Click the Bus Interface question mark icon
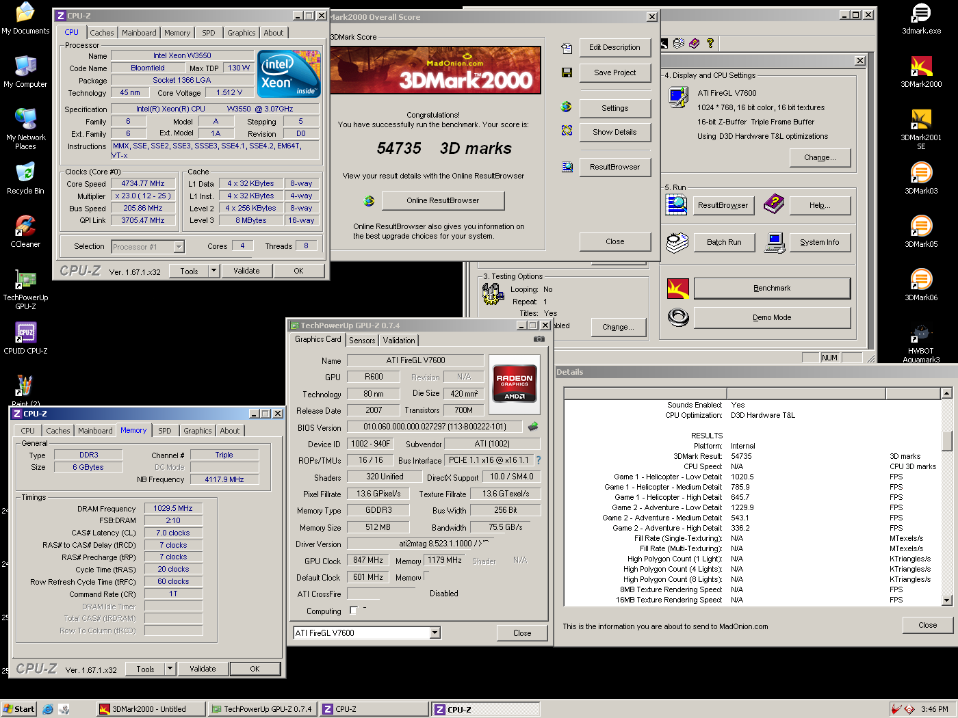Image resolution: width=958 pixels, height=718 pixels. [539, 460]
